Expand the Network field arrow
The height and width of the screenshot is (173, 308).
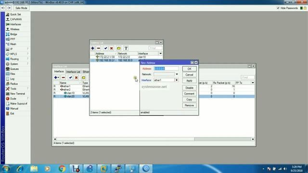[x=177, y=74]
